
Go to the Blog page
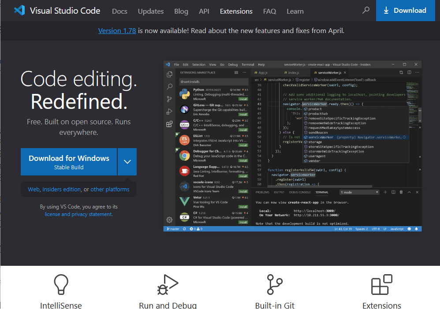(181, 11)
